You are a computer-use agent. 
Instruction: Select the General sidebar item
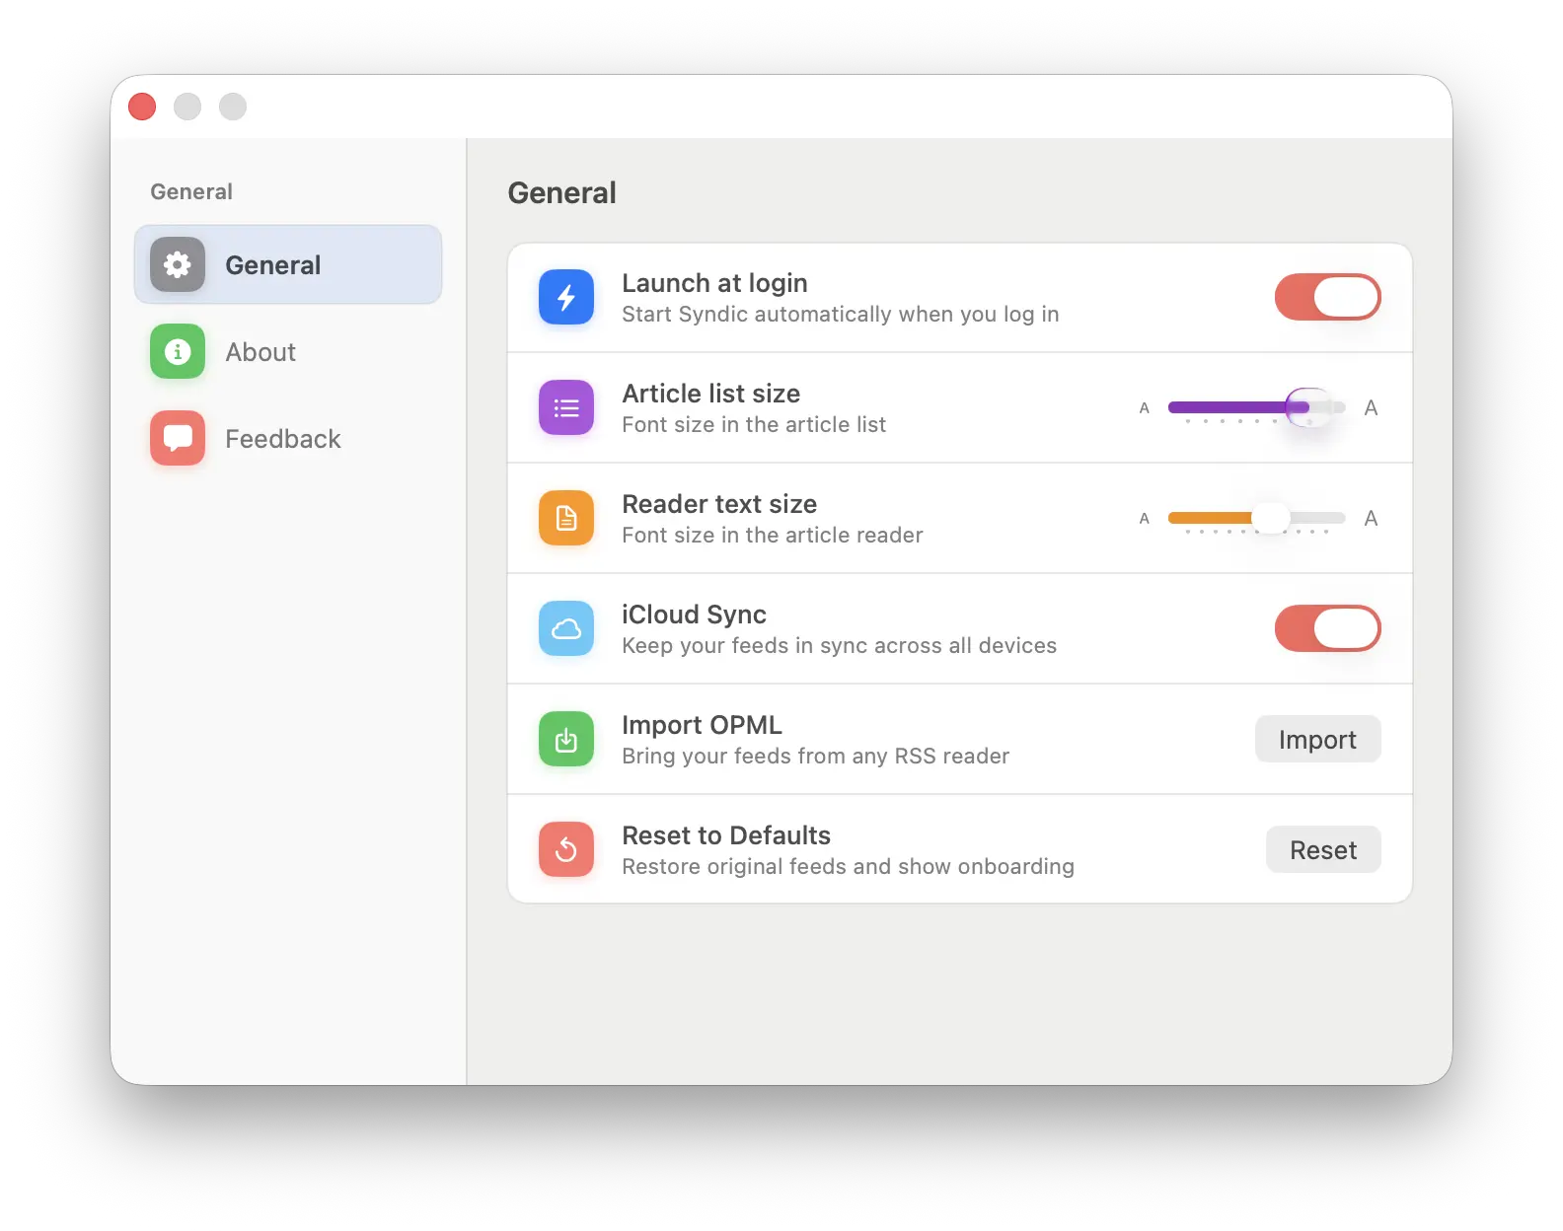[288, 264]
